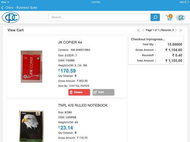Click the magnifier search button

(155, 17)
